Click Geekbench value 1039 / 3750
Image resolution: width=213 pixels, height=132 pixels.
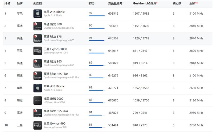coord(141,100)
